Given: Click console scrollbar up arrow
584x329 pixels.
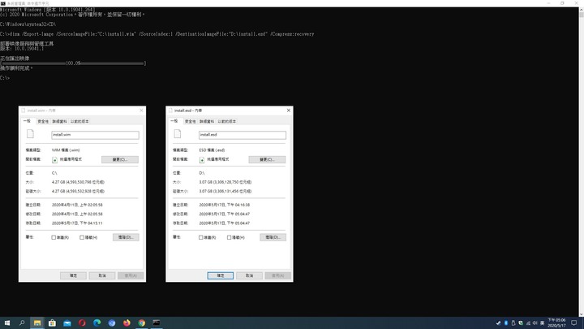Looking at the screenshot, I should (x=581, y=9).
